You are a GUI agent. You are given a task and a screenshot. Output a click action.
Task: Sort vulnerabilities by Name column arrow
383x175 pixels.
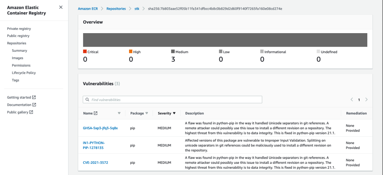click(x=119, y=113)
